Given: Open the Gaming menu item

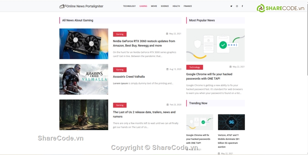Looking at the screenshot, I should pos(143,6).
